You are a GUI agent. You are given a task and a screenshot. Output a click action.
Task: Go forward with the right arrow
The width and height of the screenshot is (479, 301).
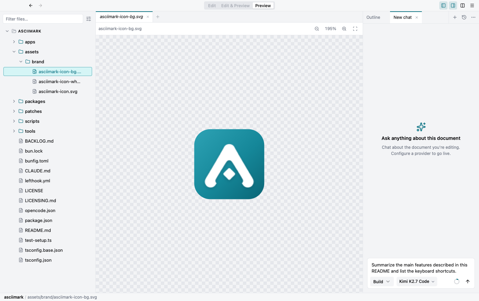pos(40,5)
